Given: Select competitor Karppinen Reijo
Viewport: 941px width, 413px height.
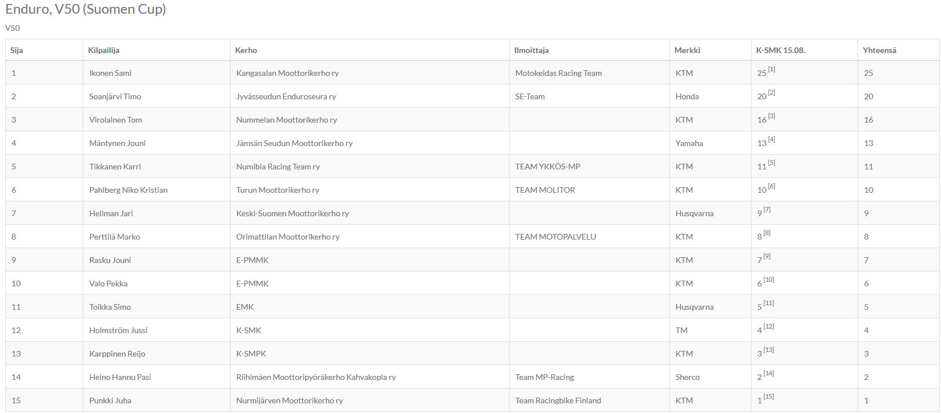Looking at the screenshot, I should click(117, 354).
